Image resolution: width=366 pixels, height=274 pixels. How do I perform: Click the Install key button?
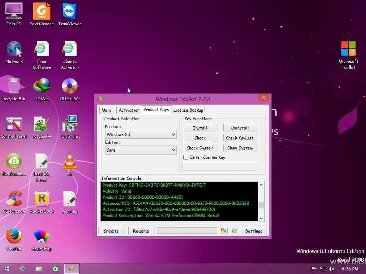click(x=200, y=128)
